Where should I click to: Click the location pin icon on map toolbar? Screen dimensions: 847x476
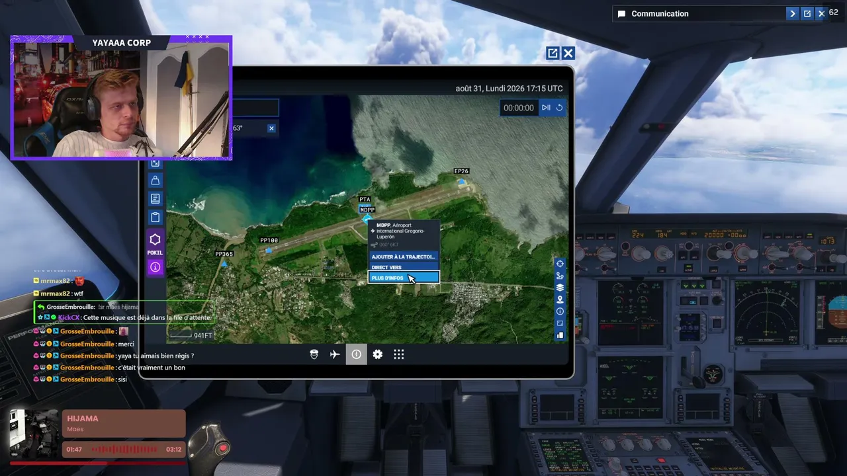560,299
